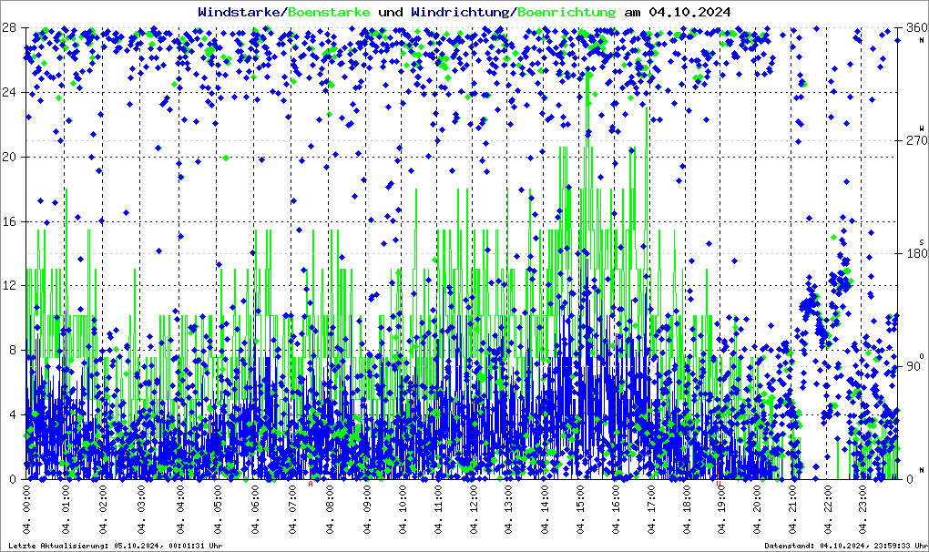Click the wind speed axis value 8
Image resolution: width=929 pixels, height=552 pixels.
[x=12, y=350]
